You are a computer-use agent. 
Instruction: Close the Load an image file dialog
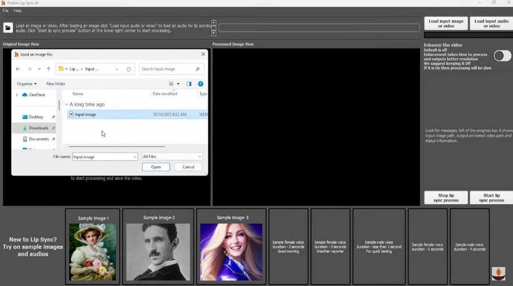click(203, 54)
